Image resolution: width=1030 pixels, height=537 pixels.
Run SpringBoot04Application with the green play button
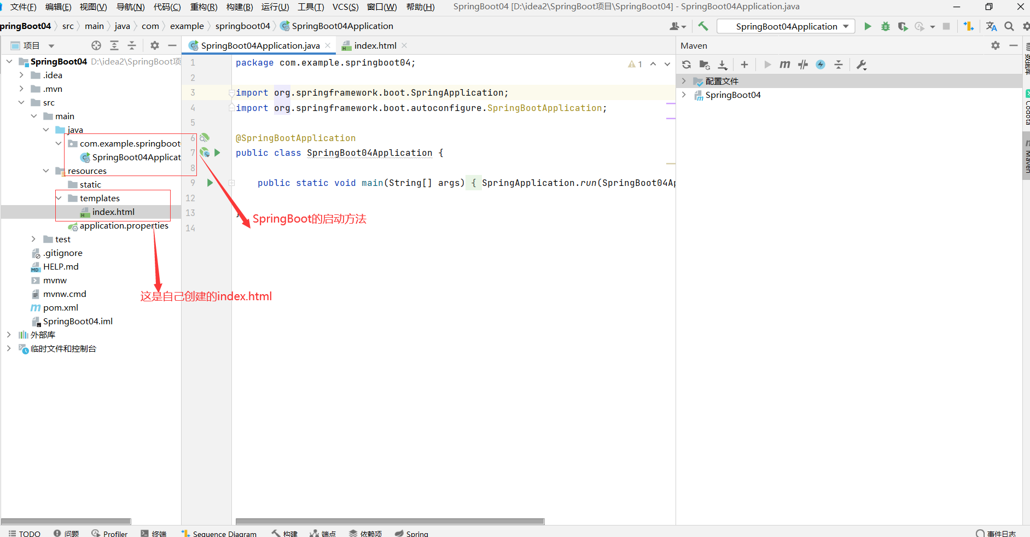pyautogui.click(x=868, y=26)
